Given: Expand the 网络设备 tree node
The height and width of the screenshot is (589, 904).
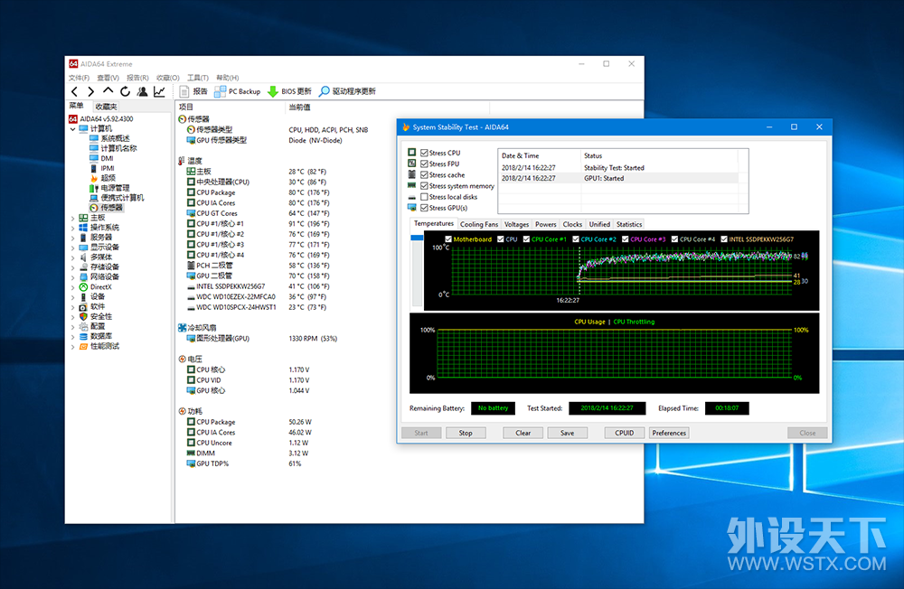Looking at the screenshot, I should point(72,276).
